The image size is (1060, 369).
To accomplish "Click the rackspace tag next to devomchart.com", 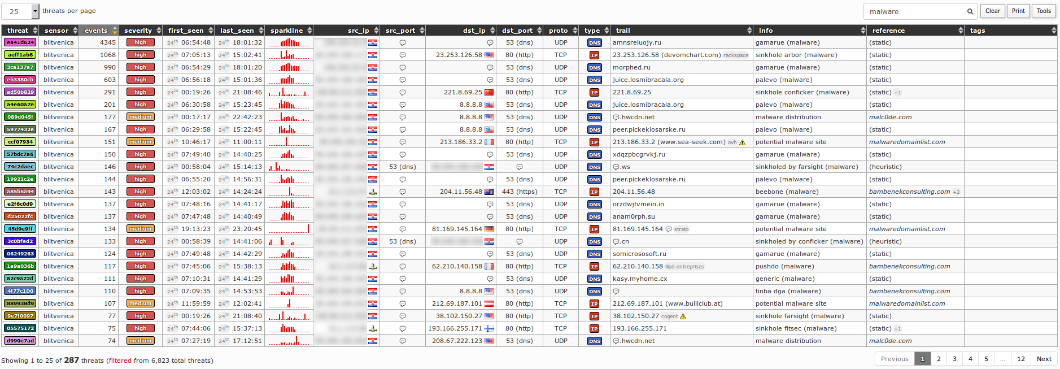I will click(736, 55).
